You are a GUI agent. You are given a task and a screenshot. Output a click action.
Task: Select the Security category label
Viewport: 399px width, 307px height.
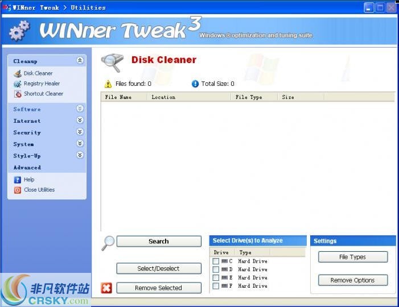[x=27, y=132]
